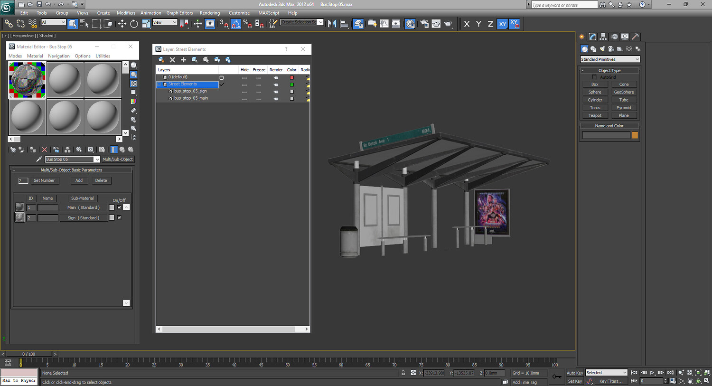712x386 pixels.
Task: Click Get Material icon in Material Editor
Action: pos(13,149)
